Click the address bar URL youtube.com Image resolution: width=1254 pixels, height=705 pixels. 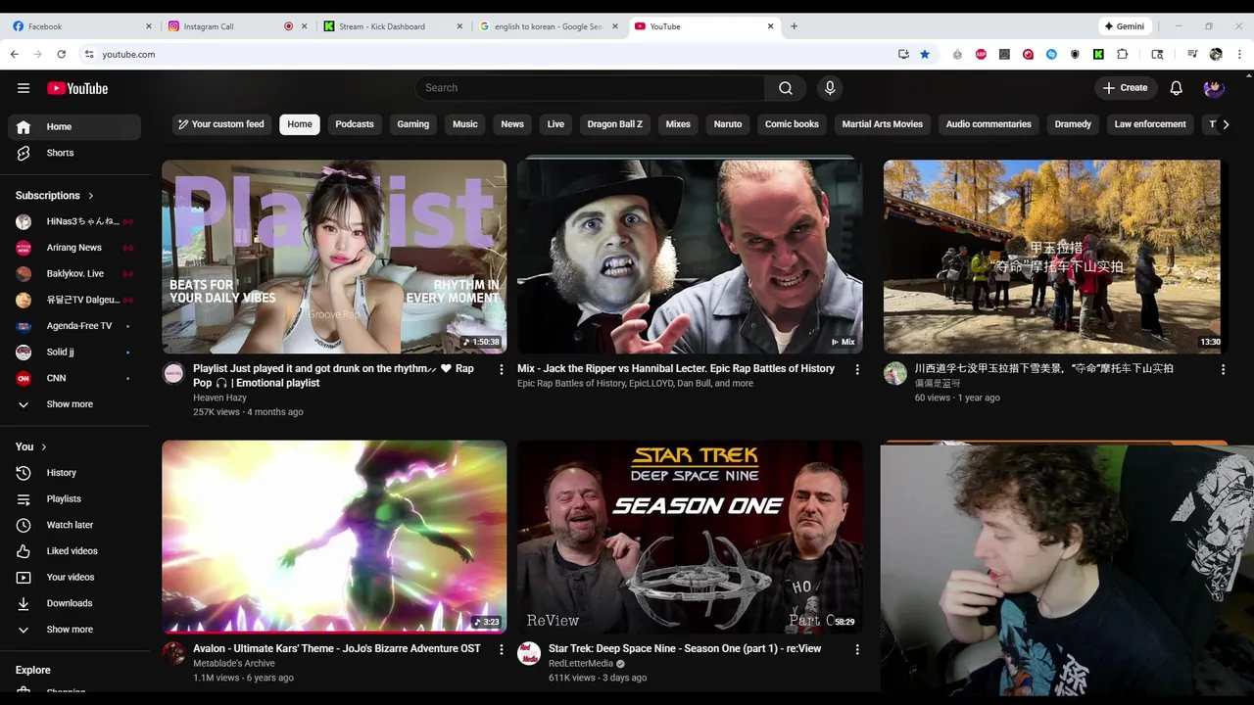point(128,54)
